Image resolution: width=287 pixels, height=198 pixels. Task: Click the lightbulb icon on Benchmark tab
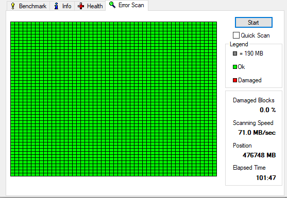[x=13, y=6]
